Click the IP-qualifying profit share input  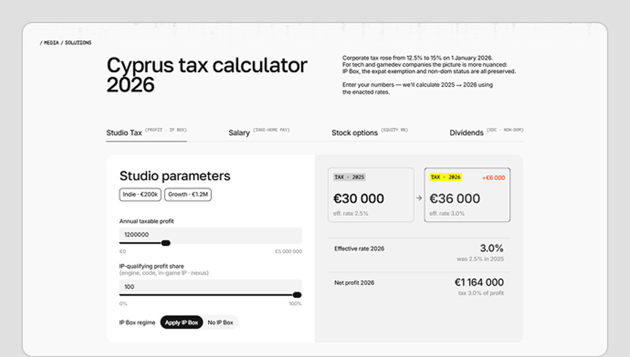(211, 287)
